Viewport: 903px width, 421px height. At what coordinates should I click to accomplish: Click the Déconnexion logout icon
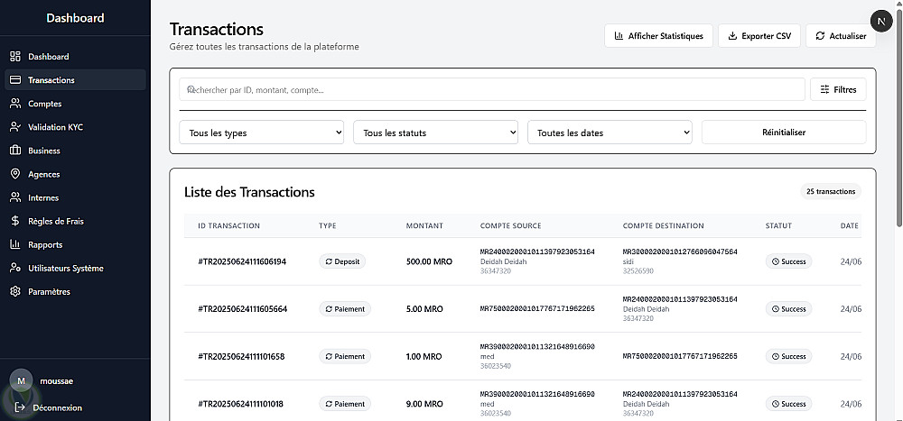click(x=19, y=407)
